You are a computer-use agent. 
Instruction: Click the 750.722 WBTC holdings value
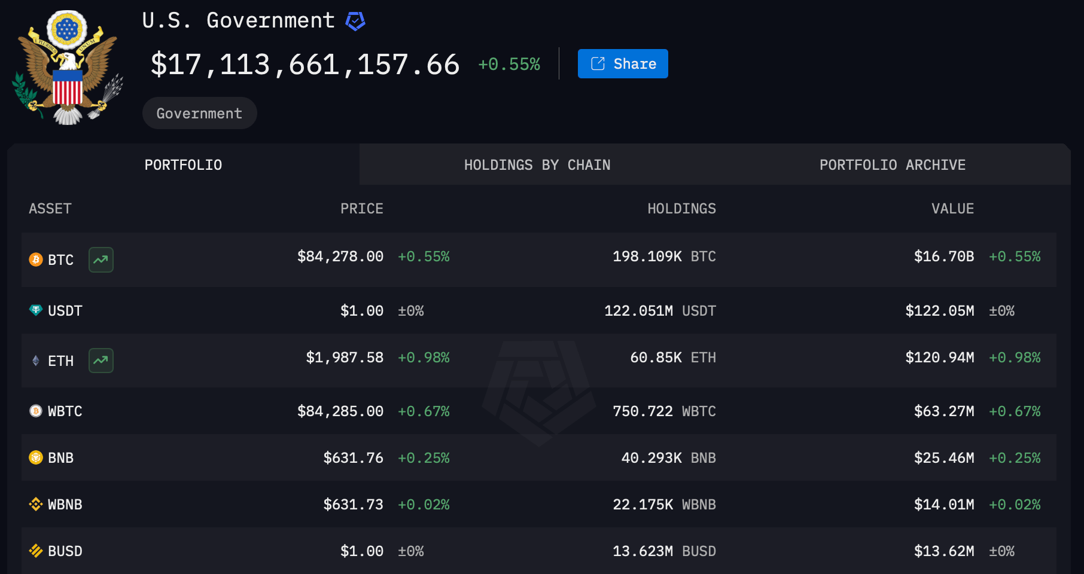[664, 411]
